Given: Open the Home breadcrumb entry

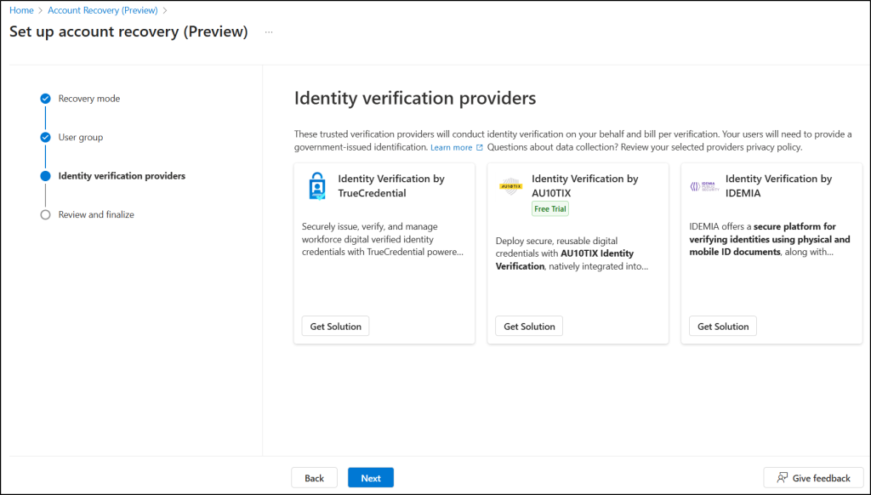Looking at the screenshot, I should pos(21,10).
